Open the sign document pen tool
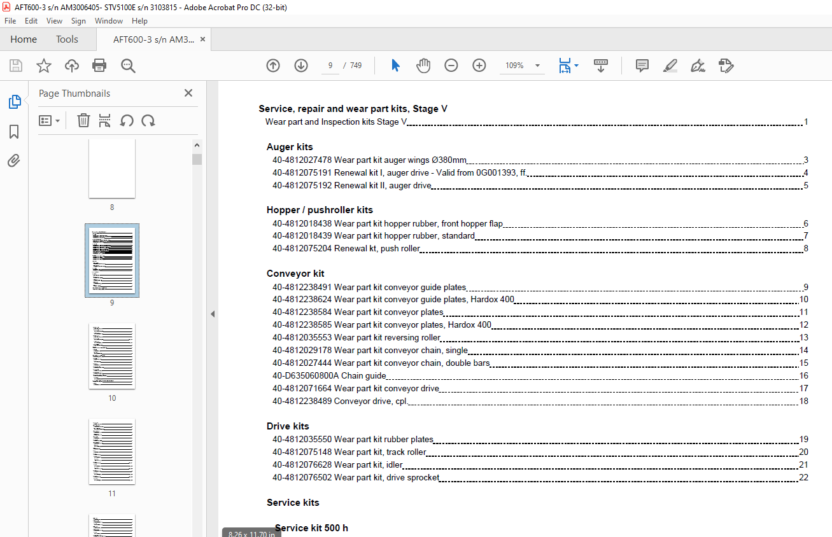This screenshot has width=832, height=537. [x=698, y=66]
